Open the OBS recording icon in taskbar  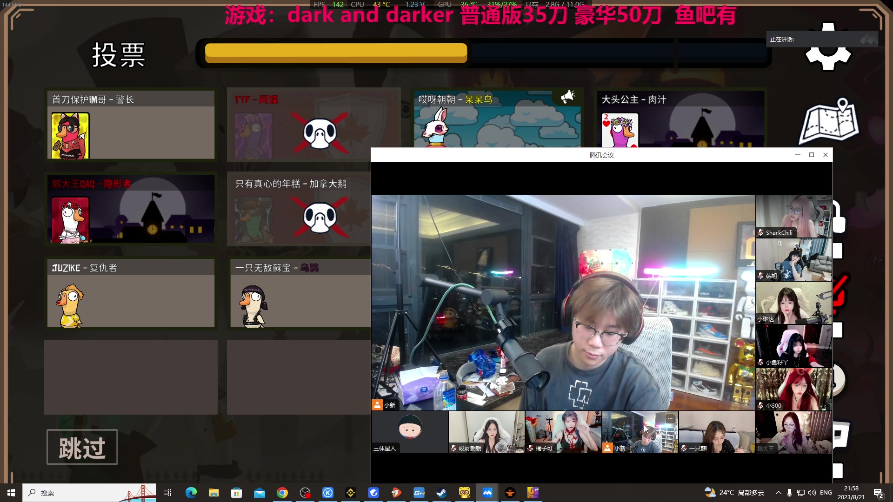click(x=305, y=493)
